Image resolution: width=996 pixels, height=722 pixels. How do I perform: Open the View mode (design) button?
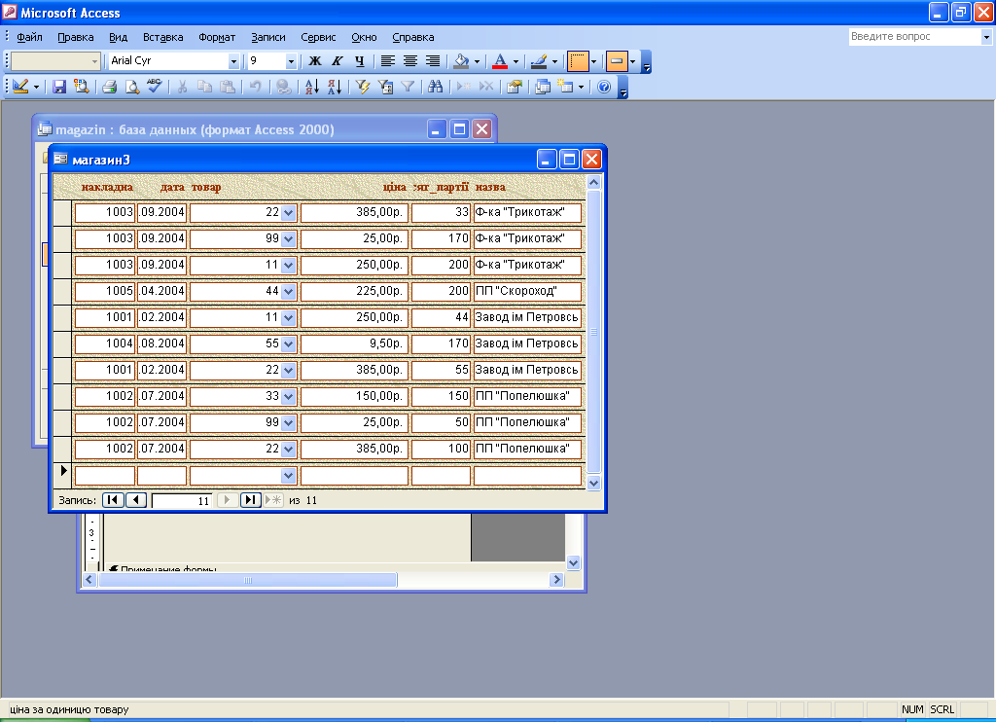click(x=19, y=87)
